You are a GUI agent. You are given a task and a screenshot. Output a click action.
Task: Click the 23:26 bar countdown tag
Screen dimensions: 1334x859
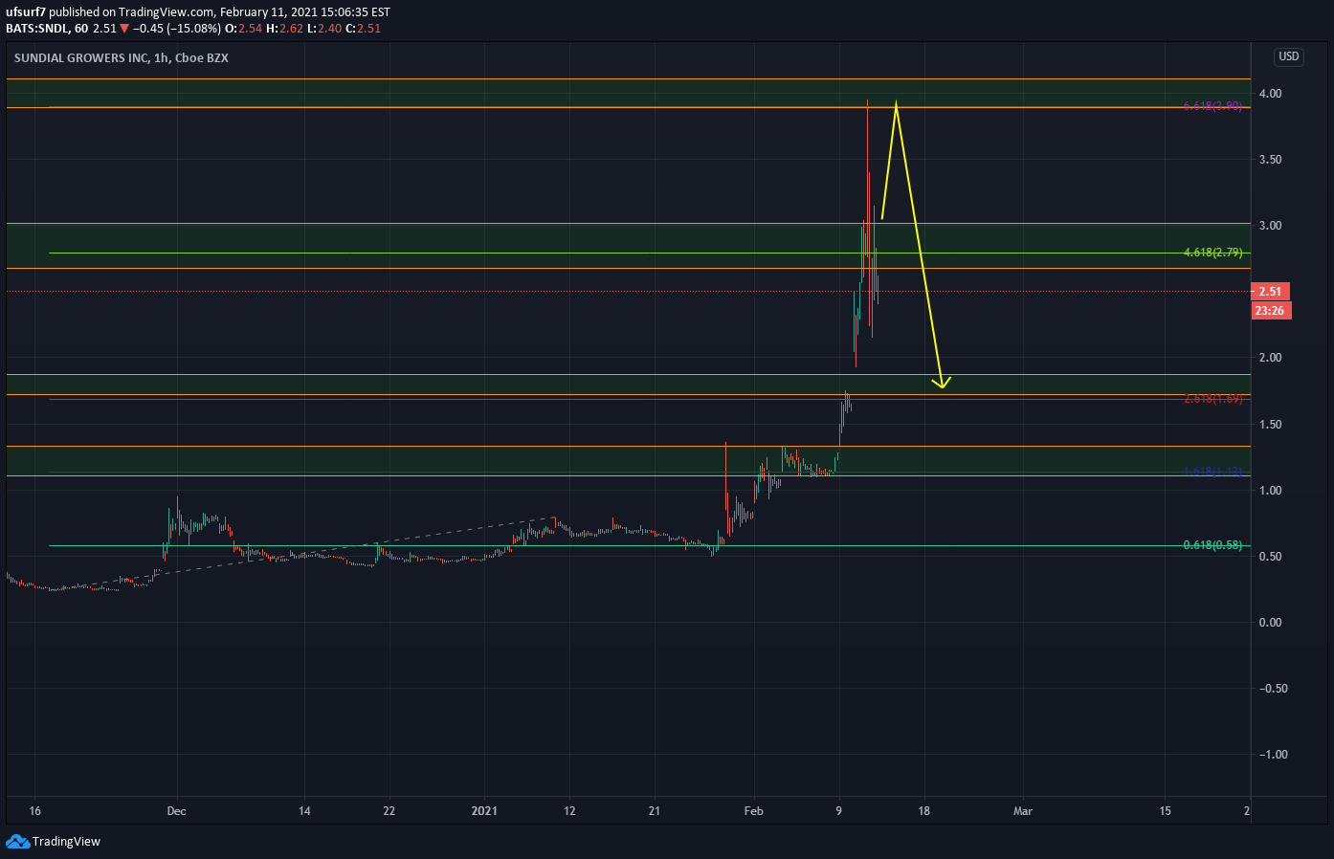click(x=1270, y=311)
